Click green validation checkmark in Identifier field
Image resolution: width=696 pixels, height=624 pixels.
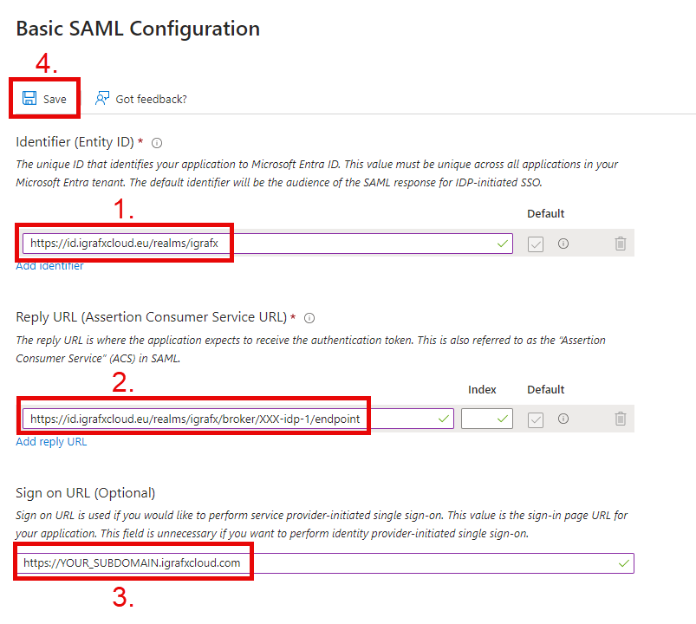tap(503, 244)
